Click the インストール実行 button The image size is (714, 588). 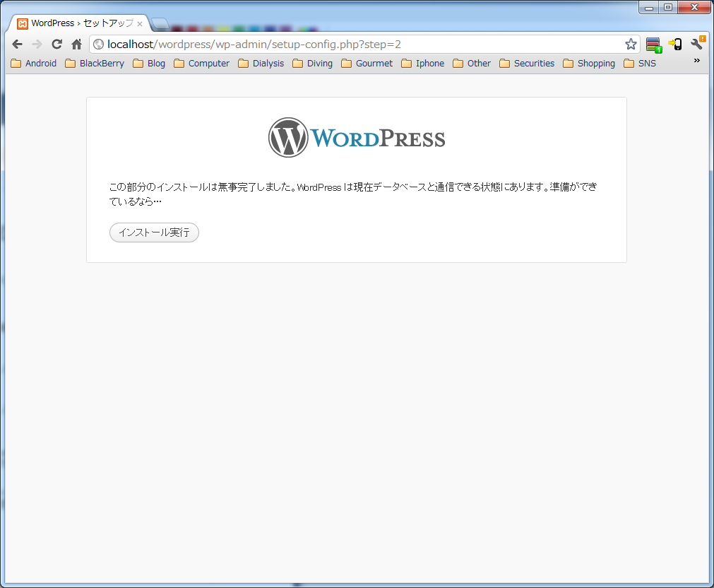point(154,233)
